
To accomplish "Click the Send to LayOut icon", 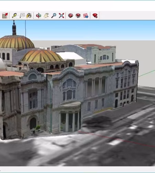I will [x=86, y=16].
